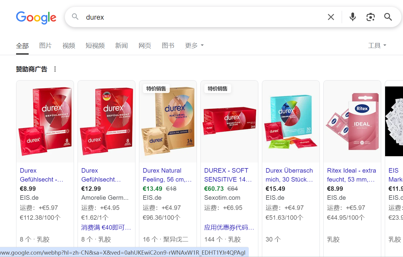403x257 pixels.
Task: Open Durex Gefühlsecht Classic product image
Action: pyautogui.click(x=106, y=122)
